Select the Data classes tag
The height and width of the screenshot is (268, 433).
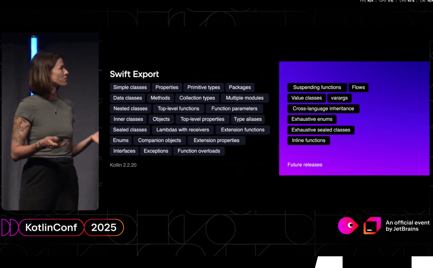[127, 98]
